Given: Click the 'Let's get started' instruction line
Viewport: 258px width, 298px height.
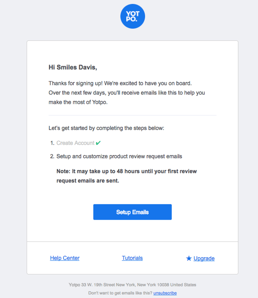Looking at the screenshot, I should coord(106,128).
